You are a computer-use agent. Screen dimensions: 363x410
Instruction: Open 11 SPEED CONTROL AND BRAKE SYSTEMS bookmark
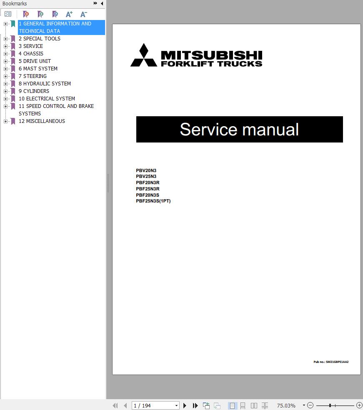coord(56,110)
